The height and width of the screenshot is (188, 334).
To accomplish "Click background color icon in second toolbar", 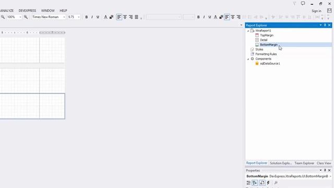I will (x=221, y=17).
